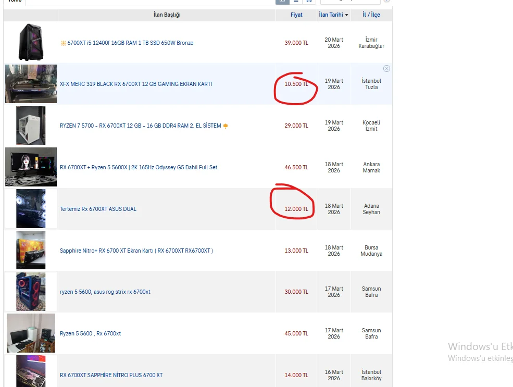
Task: Click the Kocaeli İzmit location
Action: (x=371, y=126)
